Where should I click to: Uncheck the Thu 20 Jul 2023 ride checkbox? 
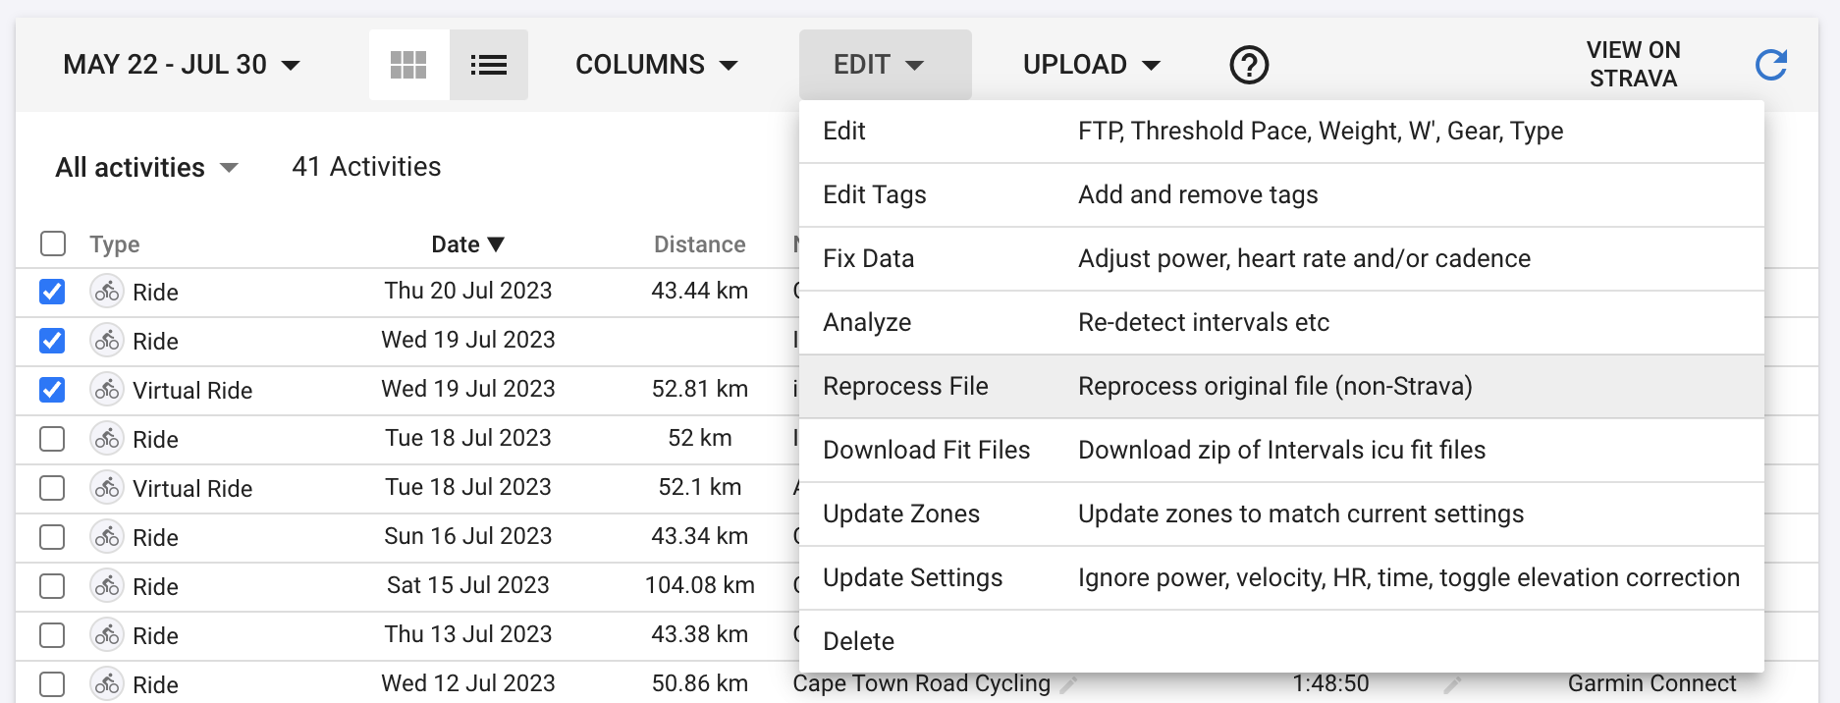tap(52, 292)
